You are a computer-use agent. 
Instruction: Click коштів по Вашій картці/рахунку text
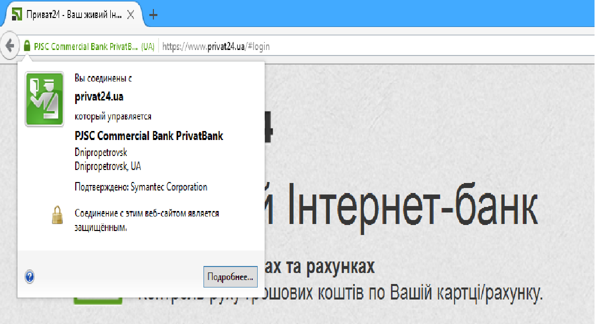[430, 293]
